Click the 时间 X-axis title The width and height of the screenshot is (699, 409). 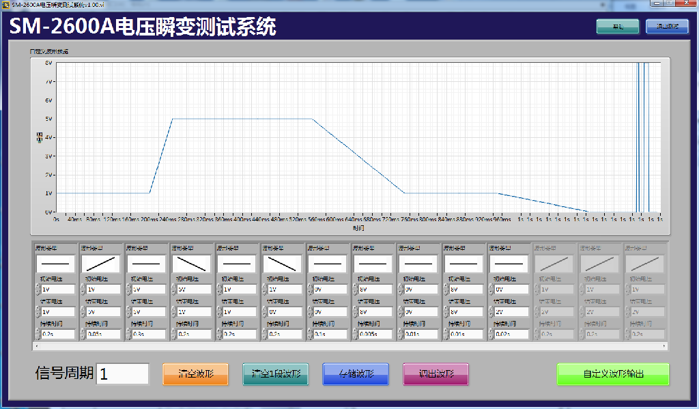[x=359, y=228]
